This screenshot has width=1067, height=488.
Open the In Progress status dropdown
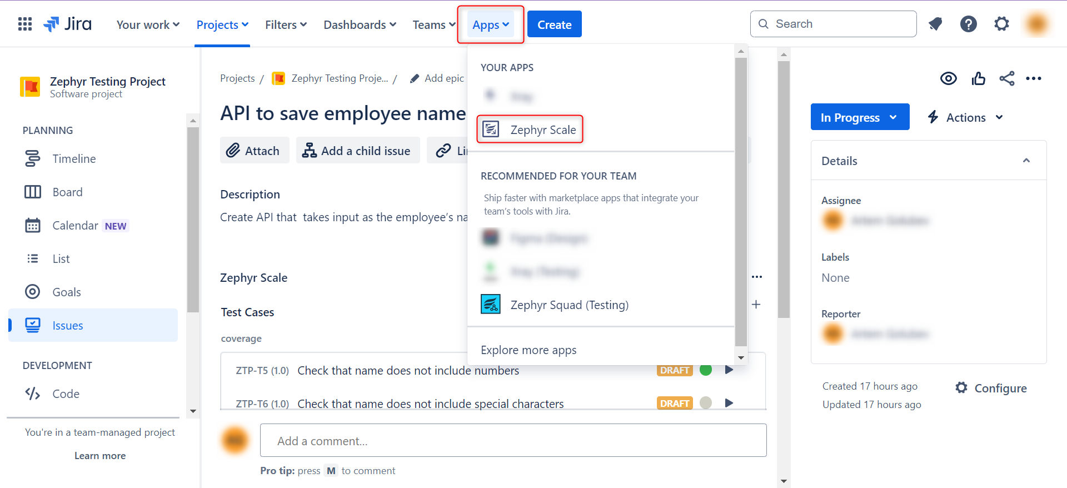pyautogui.click(x=859, y=117)
